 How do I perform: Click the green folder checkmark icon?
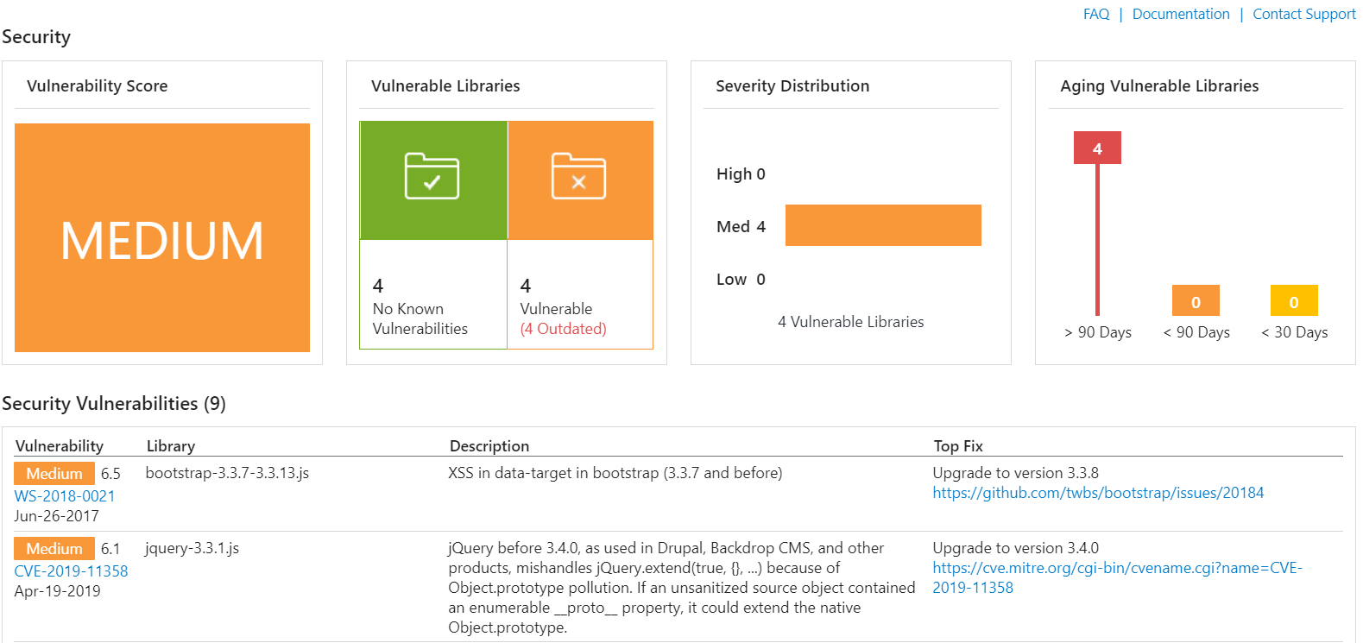[432, 177]
